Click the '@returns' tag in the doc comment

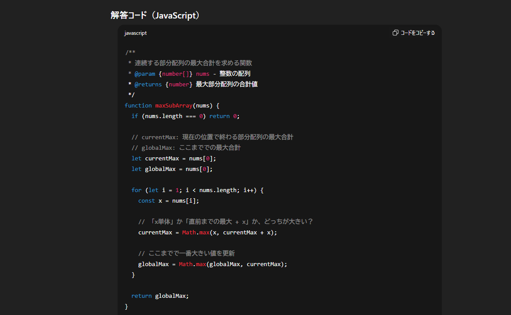(148, 85)
